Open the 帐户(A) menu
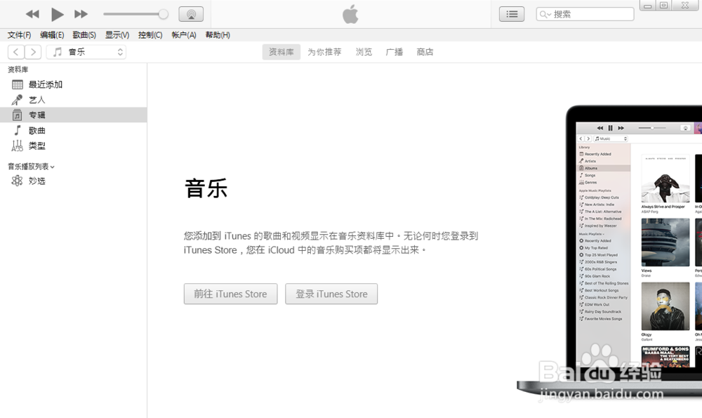The height and width of the screenshot is (418, 702). [x=183, y=35]
